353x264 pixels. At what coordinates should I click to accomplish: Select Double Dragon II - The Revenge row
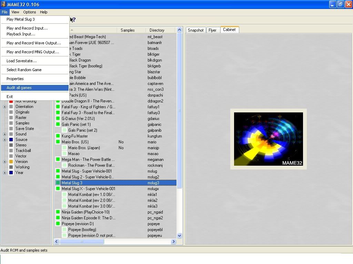(x=116, y=101)
